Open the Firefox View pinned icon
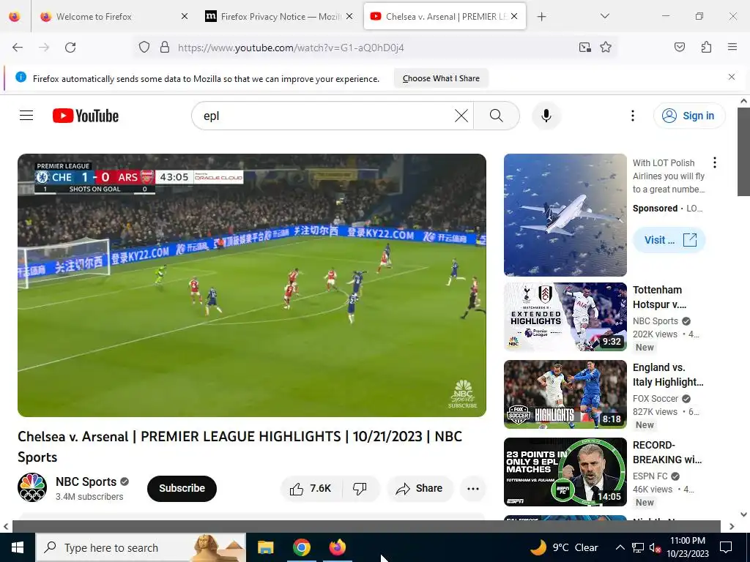750x562 pixels. pos(15,16)
